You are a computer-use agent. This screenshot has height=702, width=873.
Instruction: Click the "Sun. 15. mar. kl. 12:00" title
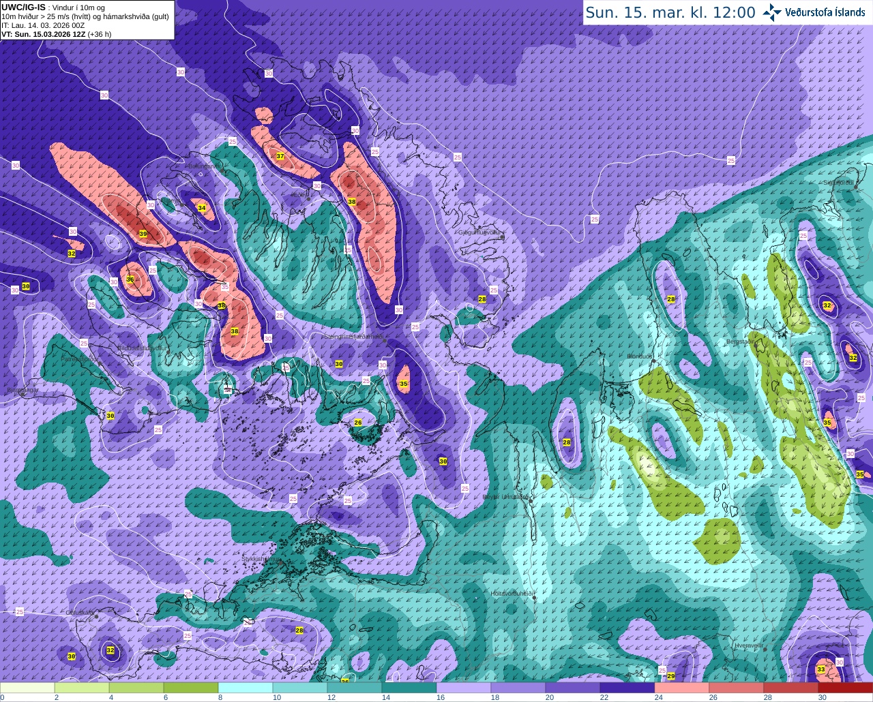(670, 12)
